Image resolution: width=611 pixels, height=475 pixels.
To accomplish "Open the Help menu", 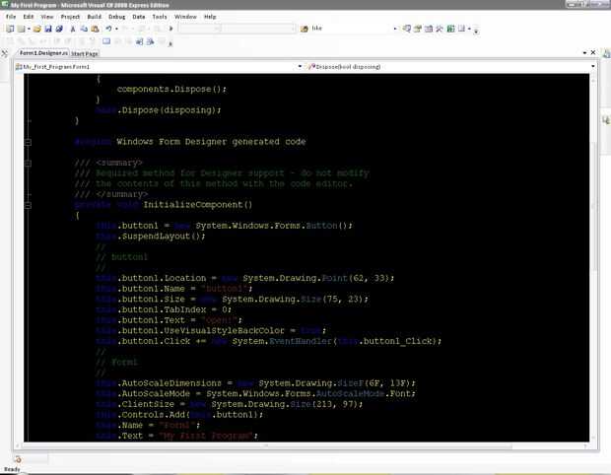I will tap(210, 17).
